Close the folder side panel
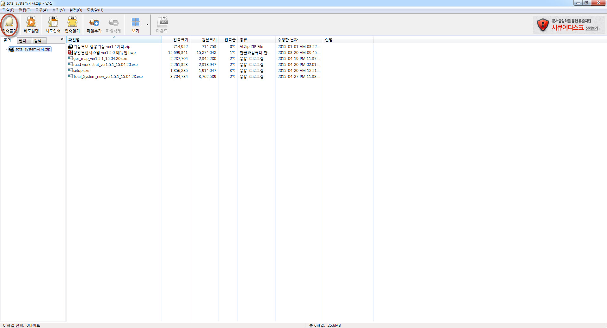This screenshot has height=328, width=607. tap(62, 39)
